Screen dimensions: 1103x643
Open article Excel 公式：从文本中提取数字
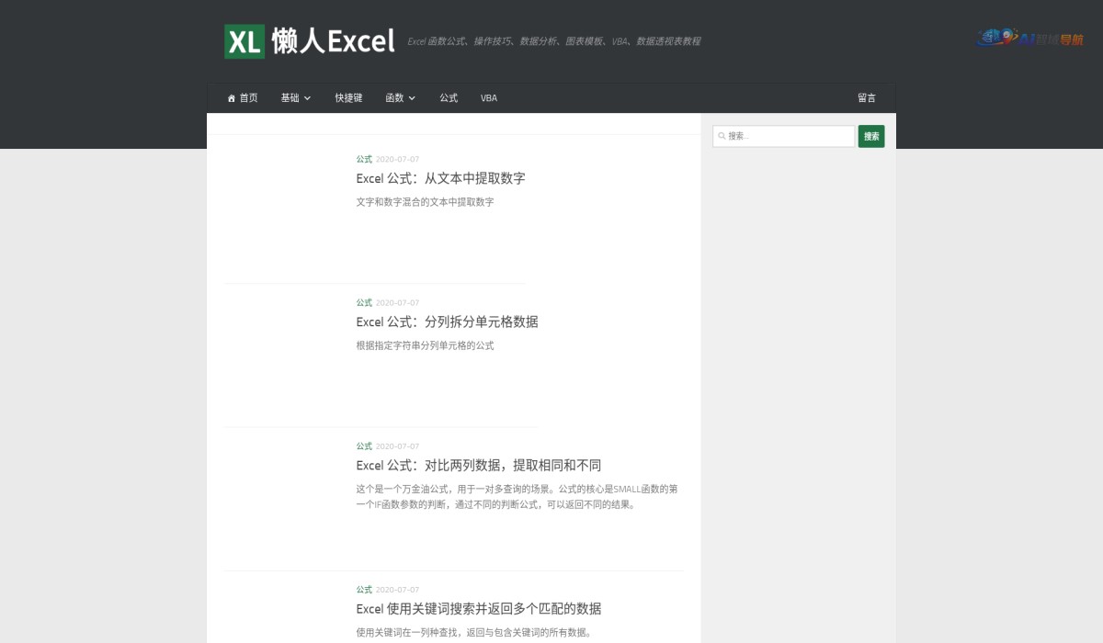440,178
